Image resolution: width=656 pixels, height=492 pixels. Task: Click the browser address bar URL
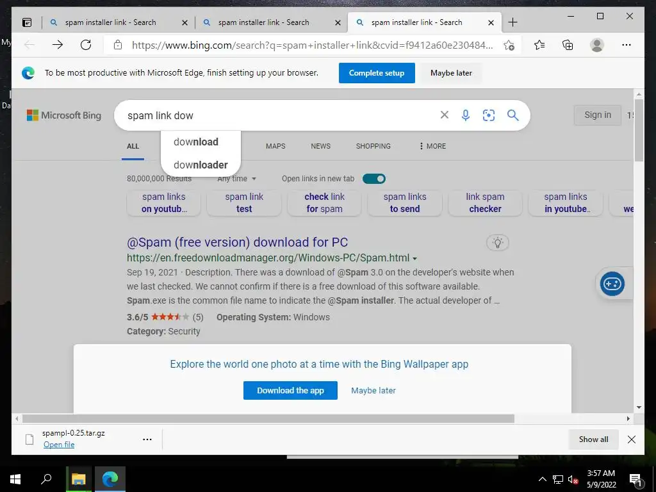point(312,45)
